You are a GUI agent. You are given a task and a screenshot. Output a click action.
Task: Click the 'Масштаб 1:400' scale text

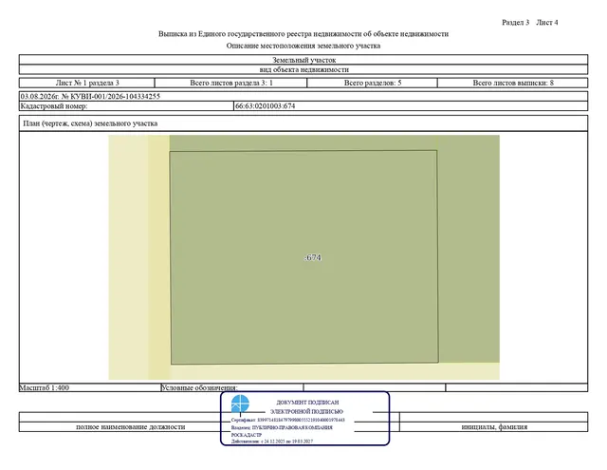[x=45, y=387]
